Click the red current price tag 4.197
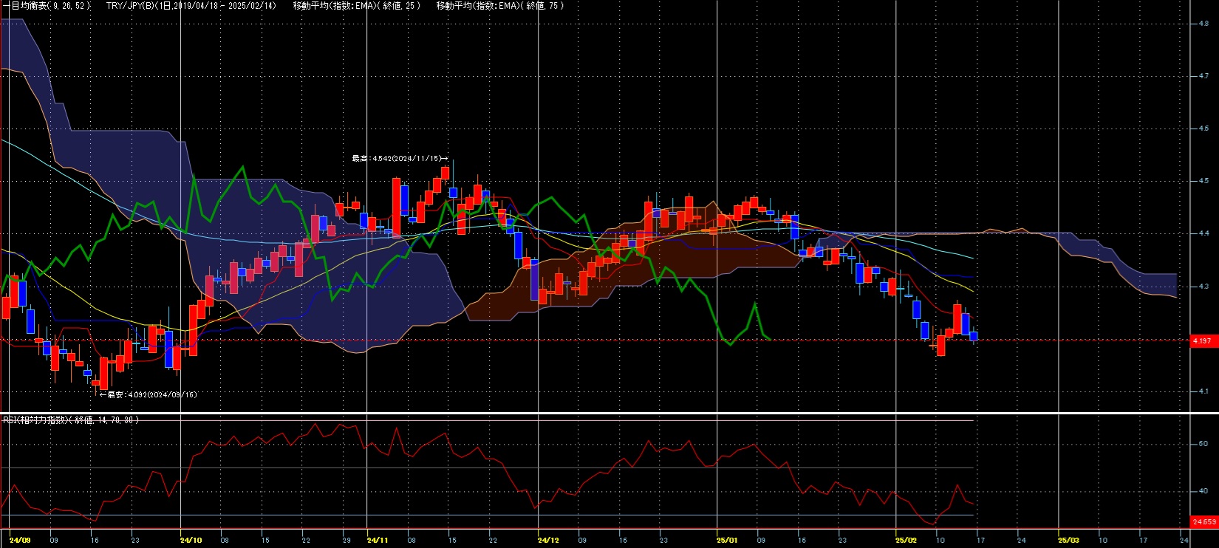This screenshot has width=1219, height=548. [1203, 340]
